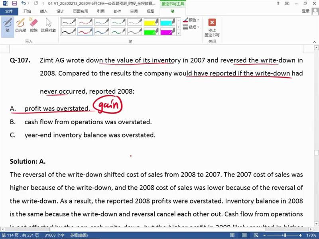Open the 文件 (File) menu
Screen dimensions: 319x239
tap(9, 12)
